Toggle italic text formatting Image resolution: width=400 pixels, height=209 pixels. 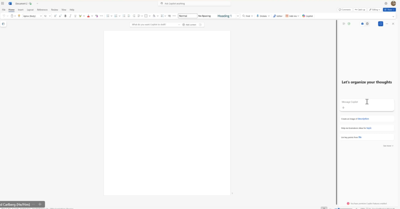point(70,16)
